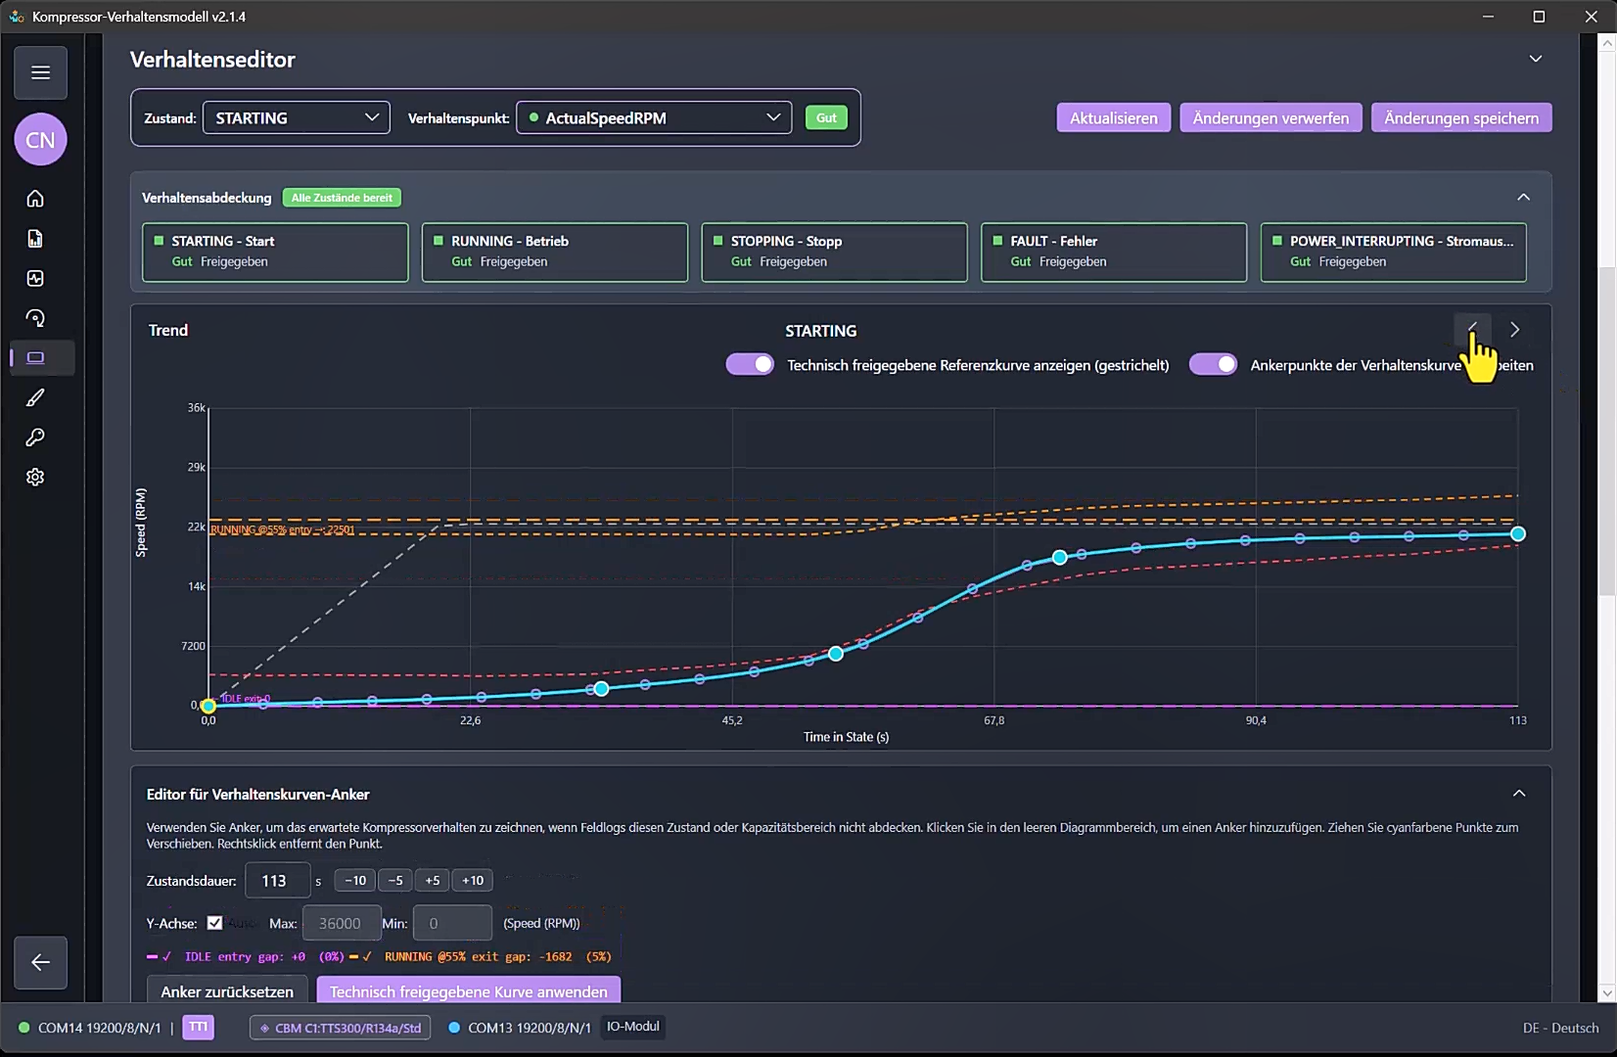Collapse the Verhaltenseditor header chevron

(1536, 59)
